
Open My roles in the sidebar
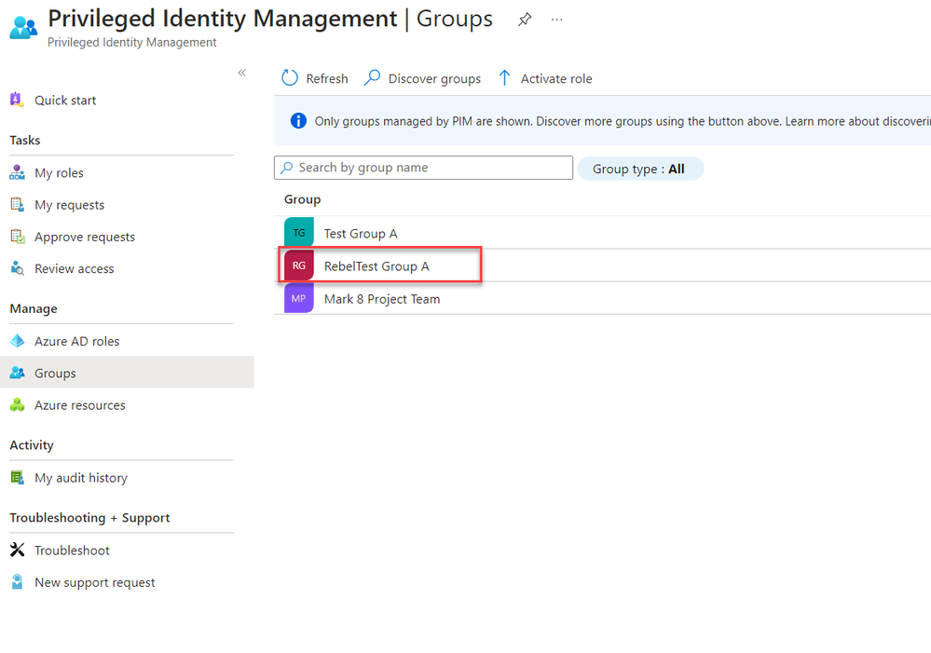(59, 172)
